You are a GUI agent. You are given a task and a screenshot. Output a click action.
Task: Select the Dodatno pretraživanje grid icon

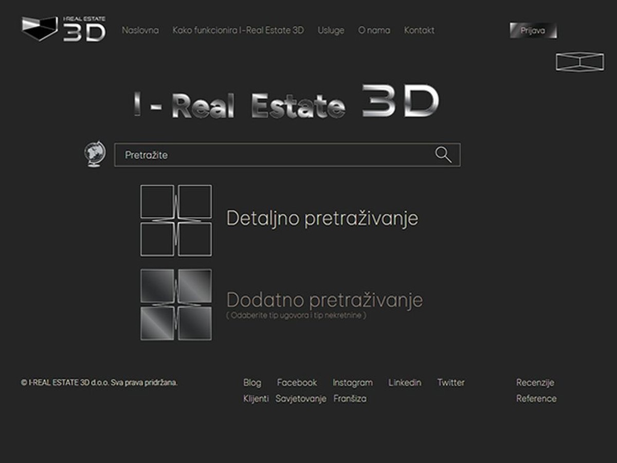(x=176, y=303)
